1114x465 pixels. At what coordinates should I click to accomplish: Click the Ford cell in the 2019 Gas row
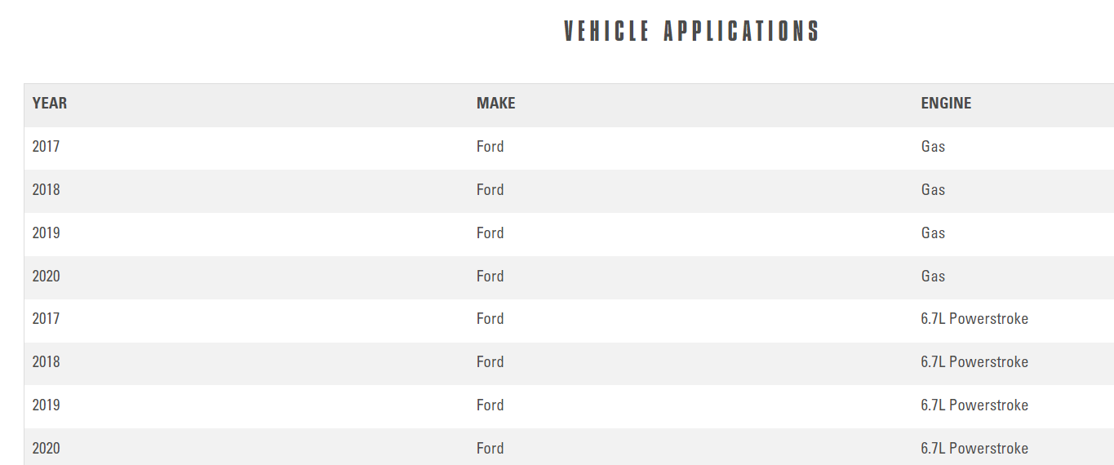coord(490,233)
